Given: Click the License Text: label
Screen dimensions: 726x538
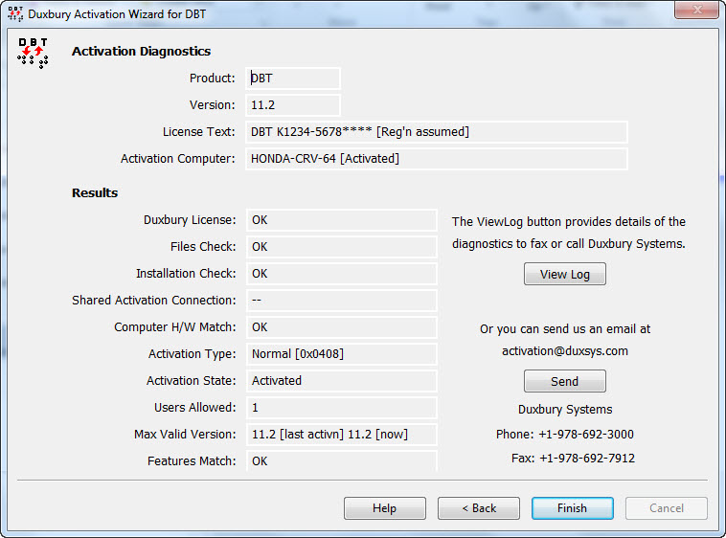Looking at the screenshot, I should point(199,132).
